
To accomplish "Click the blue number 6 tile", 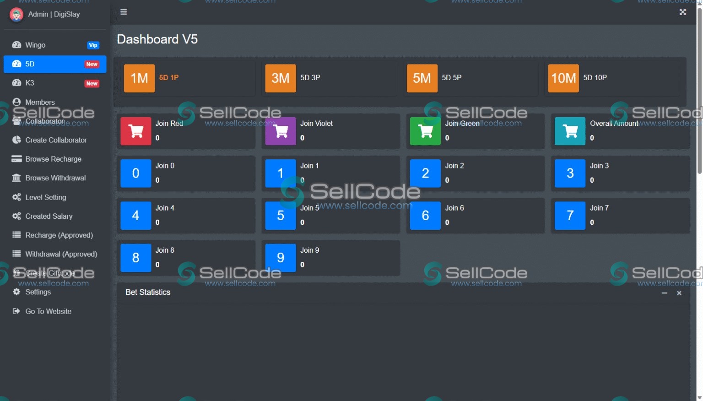I will click(425, 216).
